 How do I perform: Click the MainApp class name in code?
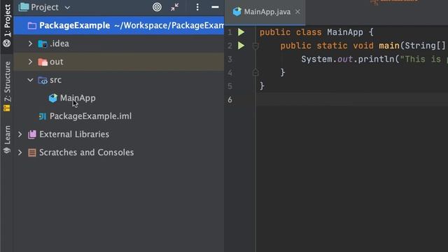coord(345,32)
